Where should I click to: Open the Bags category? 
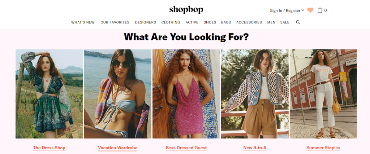(x=226, y=22)
